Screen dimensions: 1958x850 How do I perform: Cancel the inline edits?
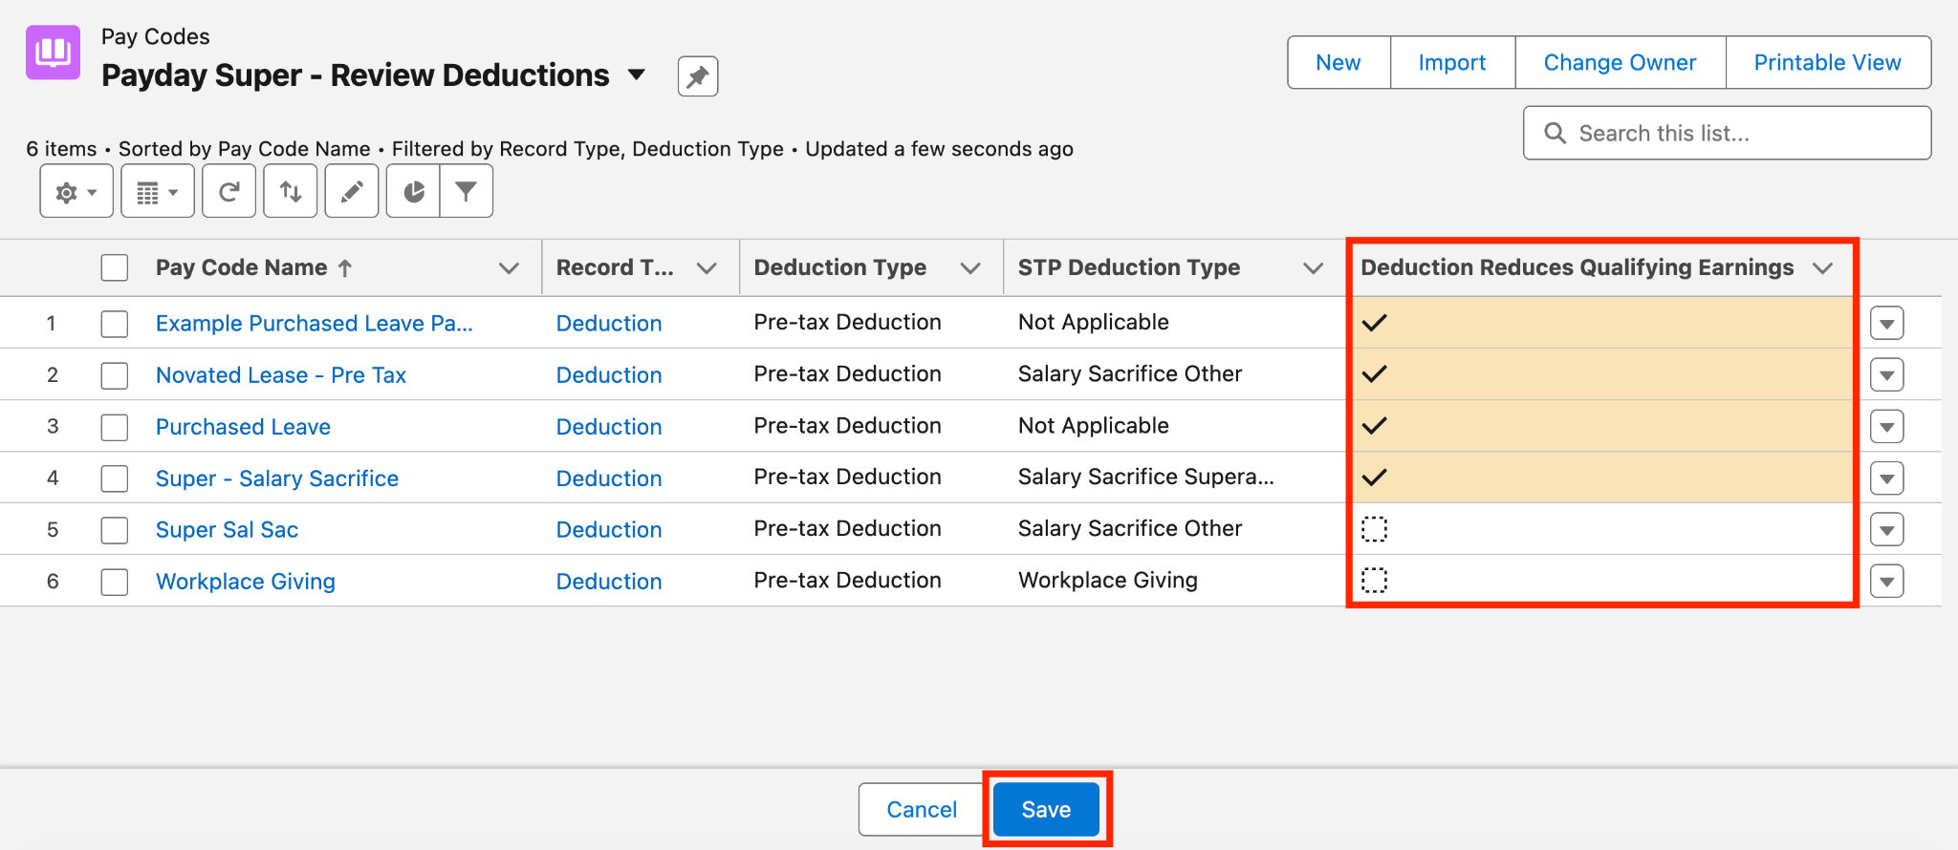click(922, 810)
